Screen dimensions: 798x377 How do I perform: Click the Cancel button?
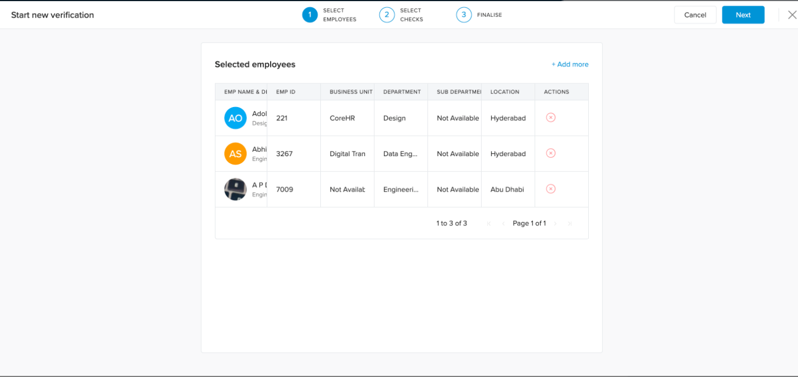[x=695, y=15]
